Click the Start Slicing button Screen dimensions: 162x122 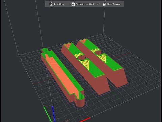click(57, 4)
